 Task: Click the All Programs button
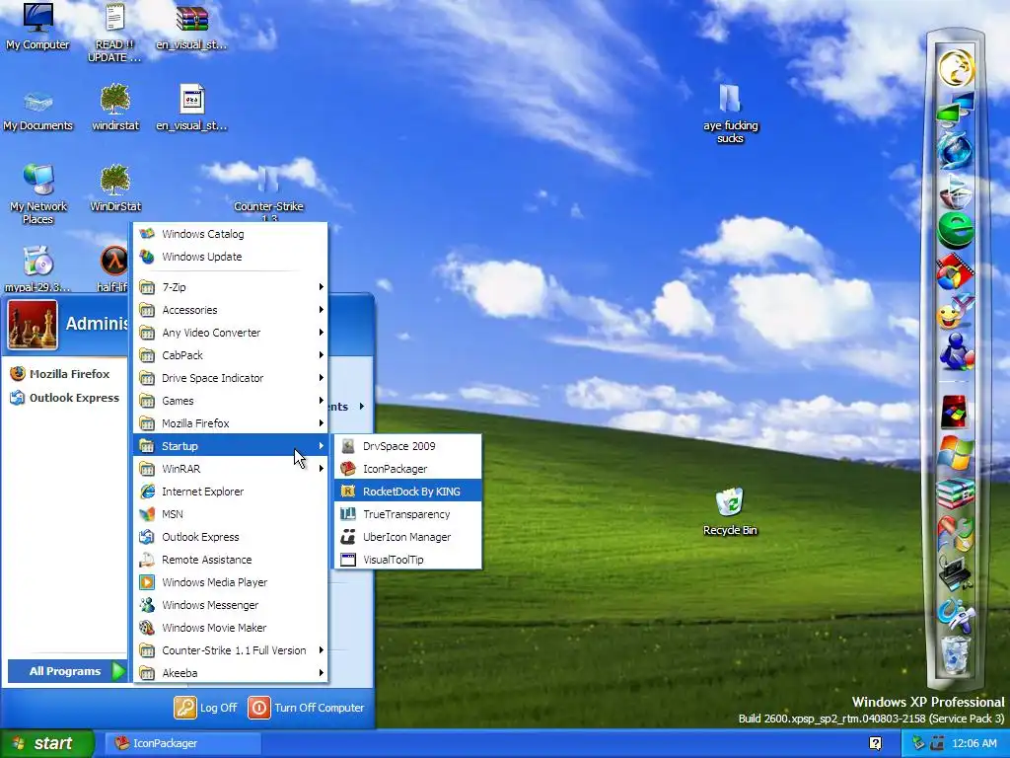pyautogui.click(x=67, y=671)
